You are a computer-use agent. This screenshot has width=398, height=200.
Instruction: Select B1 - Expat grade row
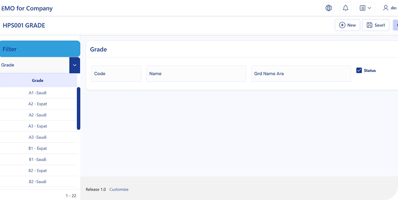pos(38,148)
